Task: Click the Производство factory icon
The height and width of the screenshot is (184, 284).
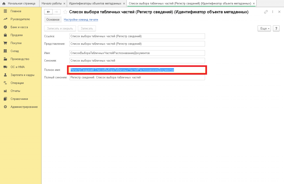Action: [x=5, y=59]
